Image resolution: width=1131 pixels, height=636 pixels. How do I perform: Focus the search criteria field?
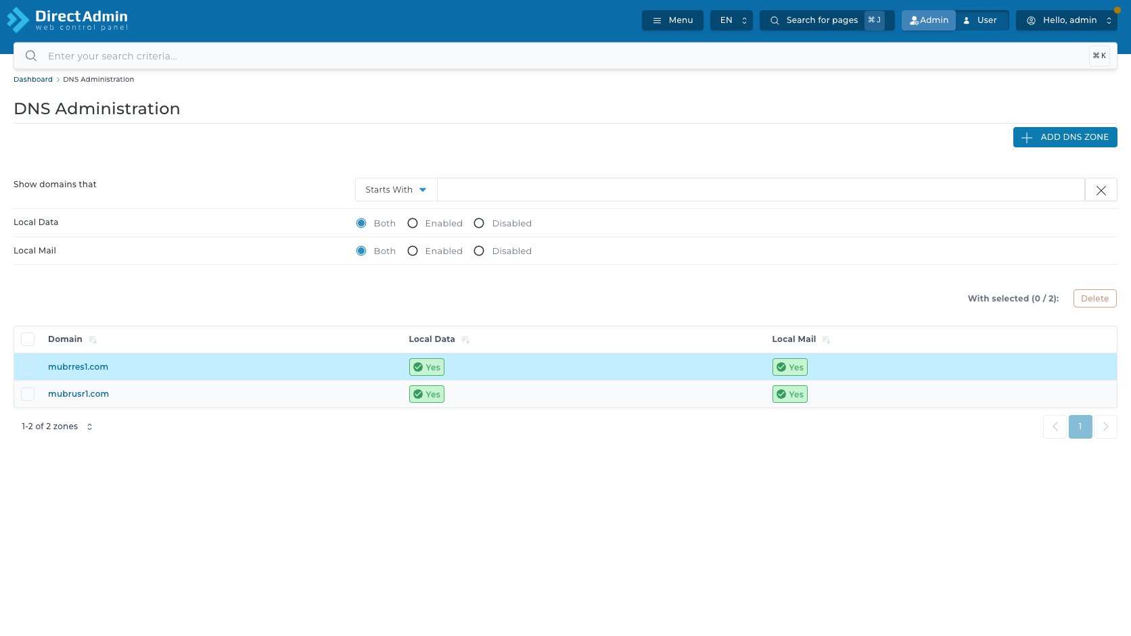tap(565, 56)
